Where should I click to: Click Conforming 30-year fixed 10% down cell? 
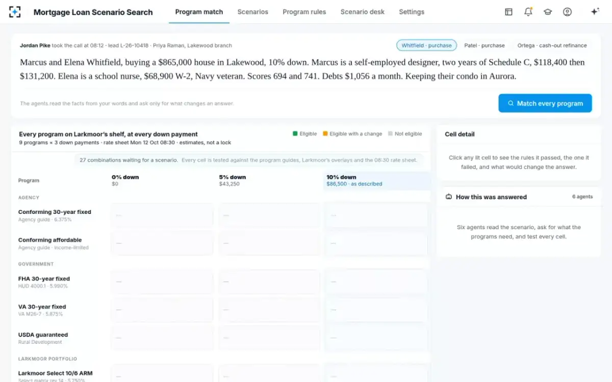click(376, 215)
